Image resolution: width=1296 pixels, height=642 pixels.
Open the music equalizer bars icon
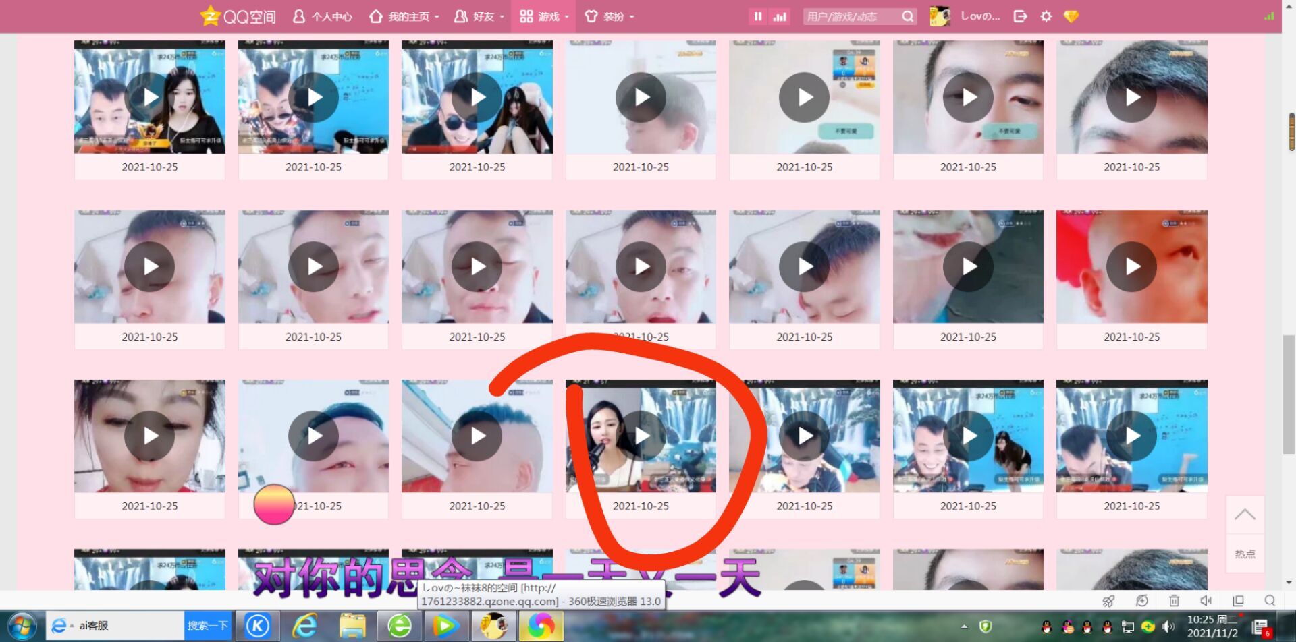point(780,16)
